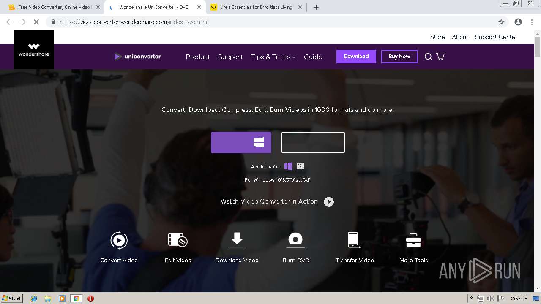Go to Wondershare home via the logo
This screenshot has height=304, width=541.
34,50
